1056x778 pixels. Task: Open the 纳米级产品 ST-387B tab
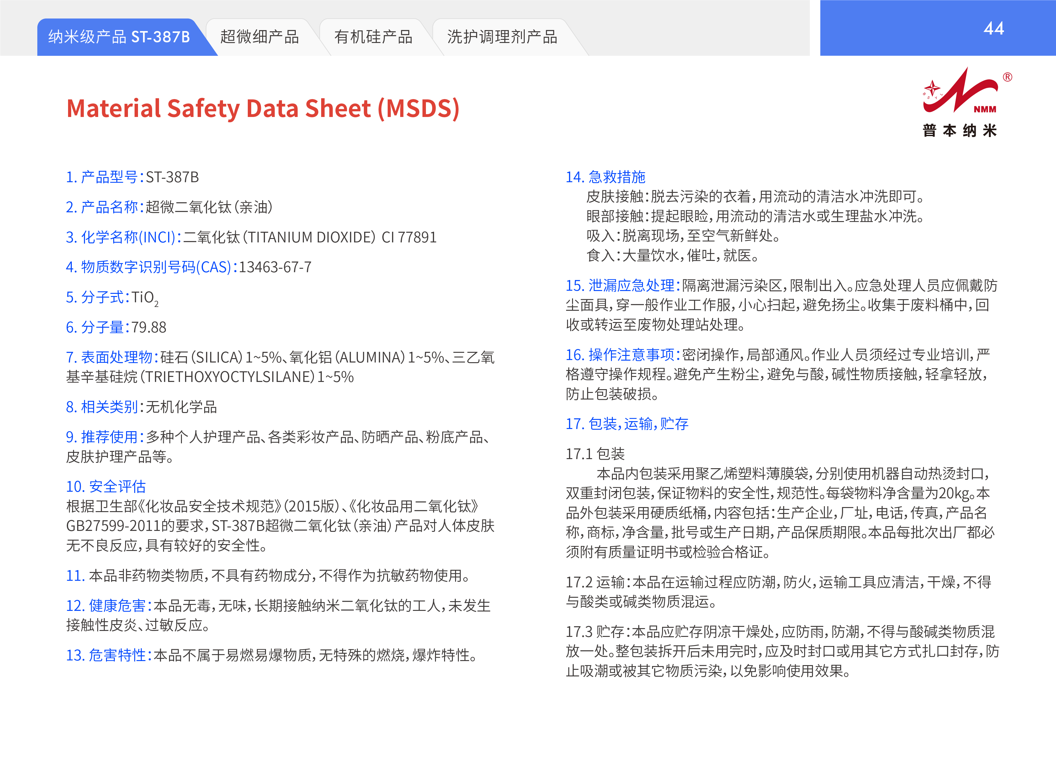point(119,37)
